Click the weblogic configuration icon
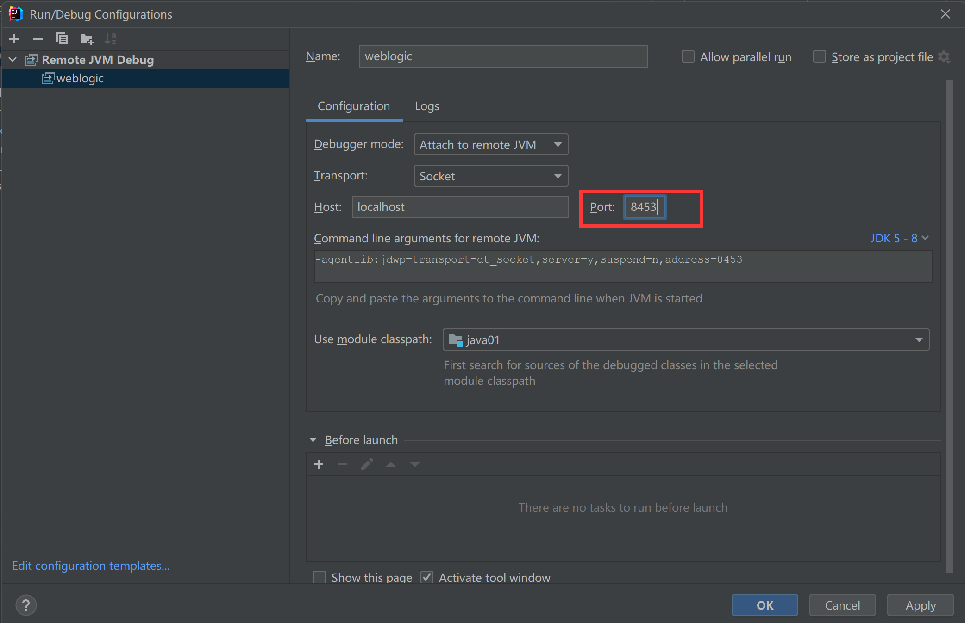 coord(48,78)
